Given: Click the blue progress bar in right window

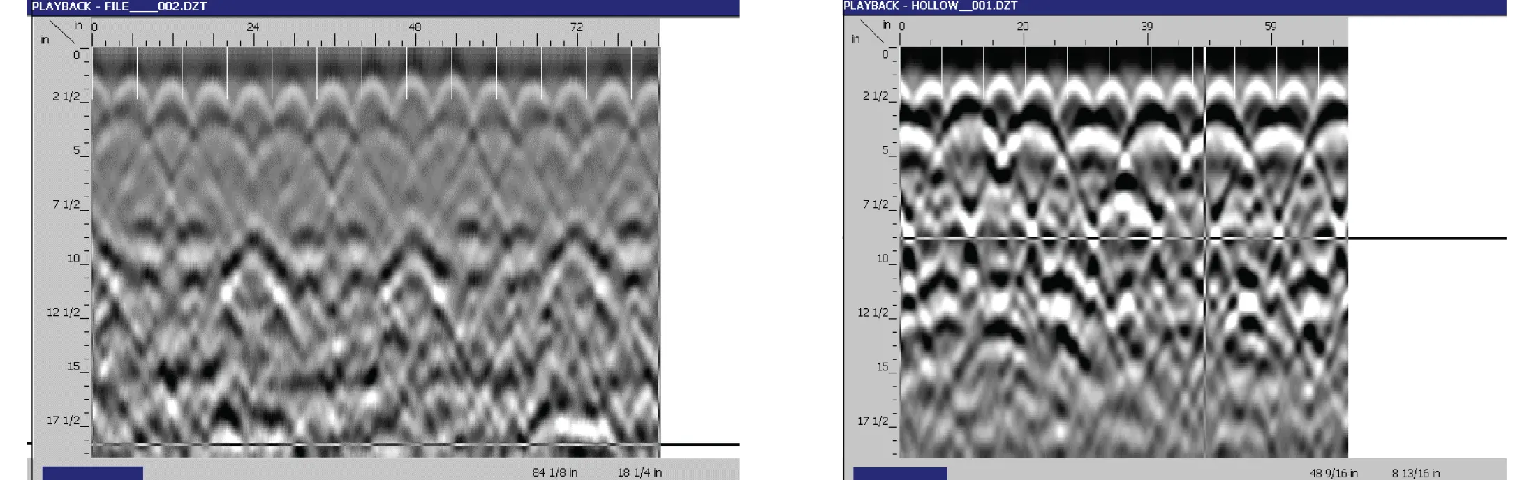Looking at the screenshot, I should tap(899, 473).
